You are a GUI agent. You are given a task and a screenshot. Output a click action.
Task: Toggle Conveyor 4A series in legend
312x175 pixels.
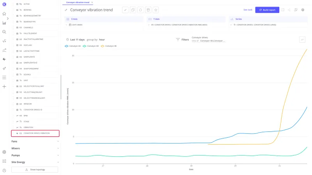pos(73,46)
